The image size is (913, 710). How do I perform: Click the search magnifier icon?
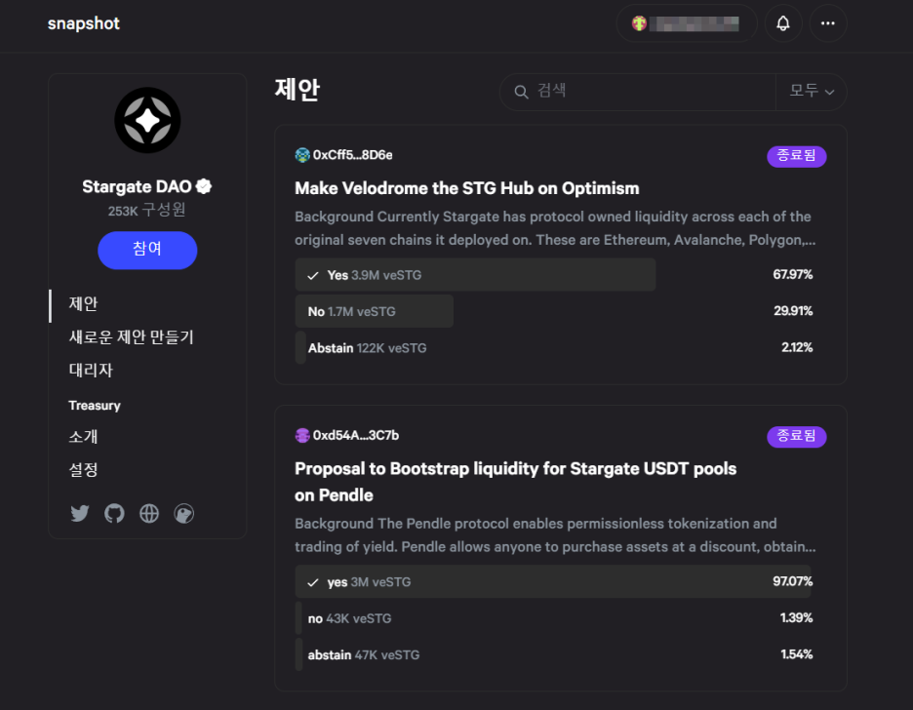521,92
